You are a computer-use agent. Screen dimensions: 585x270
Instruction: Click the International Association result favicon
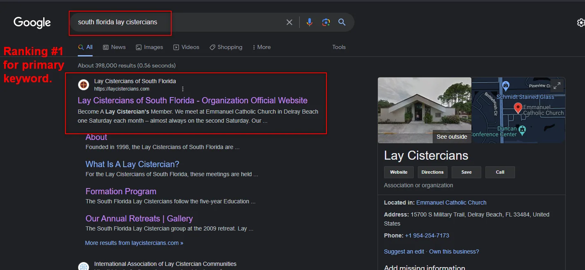coord(84,267)
